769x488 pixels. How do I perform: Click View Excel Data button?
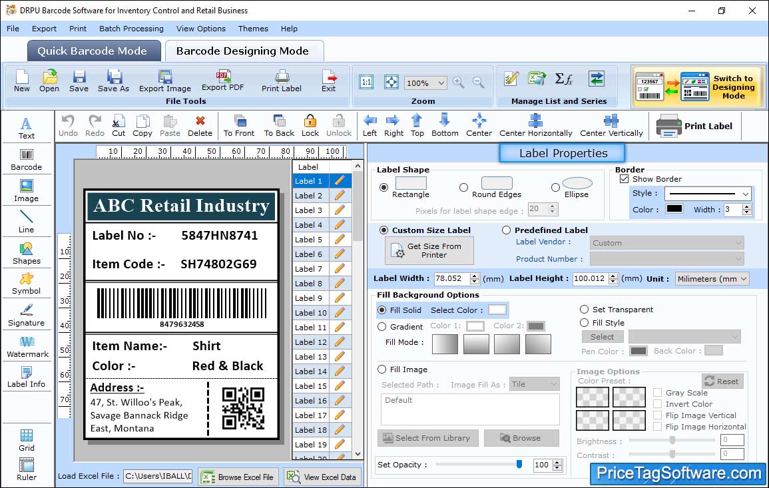point(323,477)
